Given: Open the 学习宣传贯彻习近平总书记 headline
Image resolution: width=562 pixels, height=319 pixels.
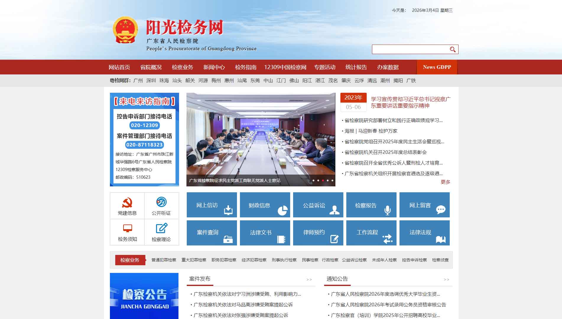Looking at the screenshot, I should coord(411,102).
